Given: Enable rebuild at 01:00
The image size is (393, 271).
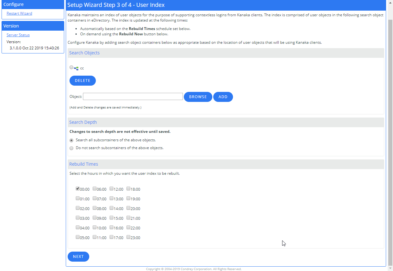Looking at the screenshot, I should pos(78,198).
